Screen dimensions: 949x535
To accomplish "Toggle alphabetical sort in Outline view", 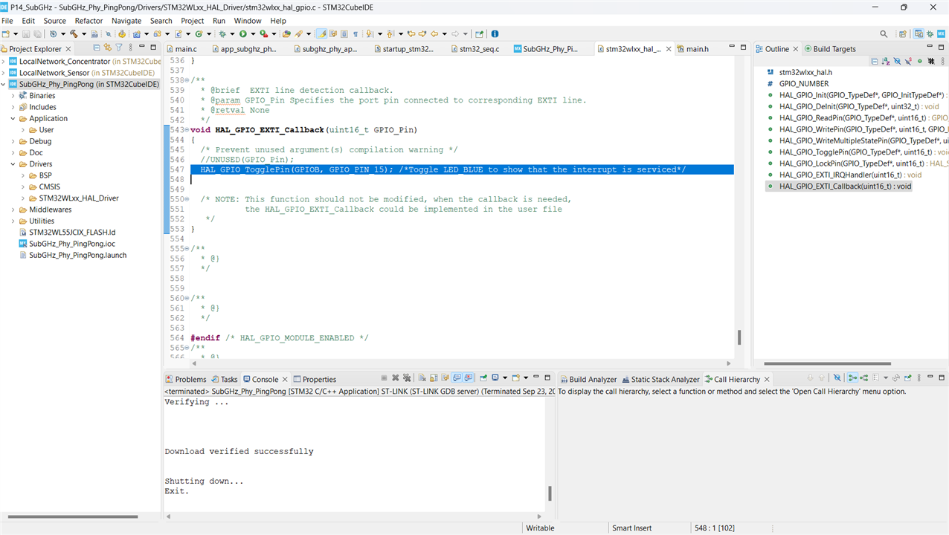I will (x=886, y=62).
